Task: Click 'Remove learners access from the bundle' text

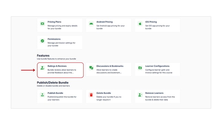Action: coord(160,98)
